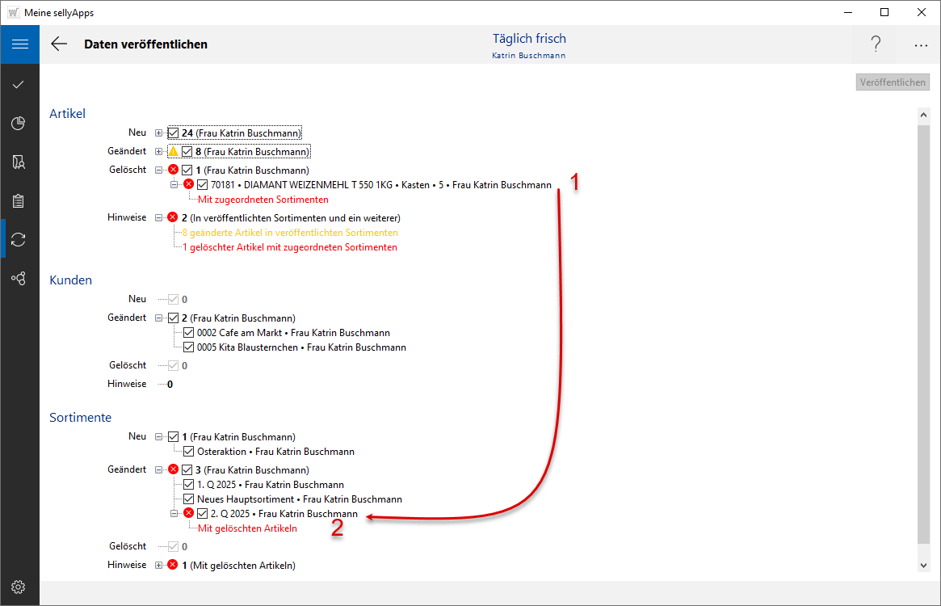Uncheck the 70181 DIAMANT WEIZENMEHL item
The height and width of the screenshot is (606, 941).
pos(202,184)
